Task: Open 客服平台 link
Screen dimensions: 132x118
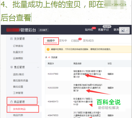Action: coord(103,30)
